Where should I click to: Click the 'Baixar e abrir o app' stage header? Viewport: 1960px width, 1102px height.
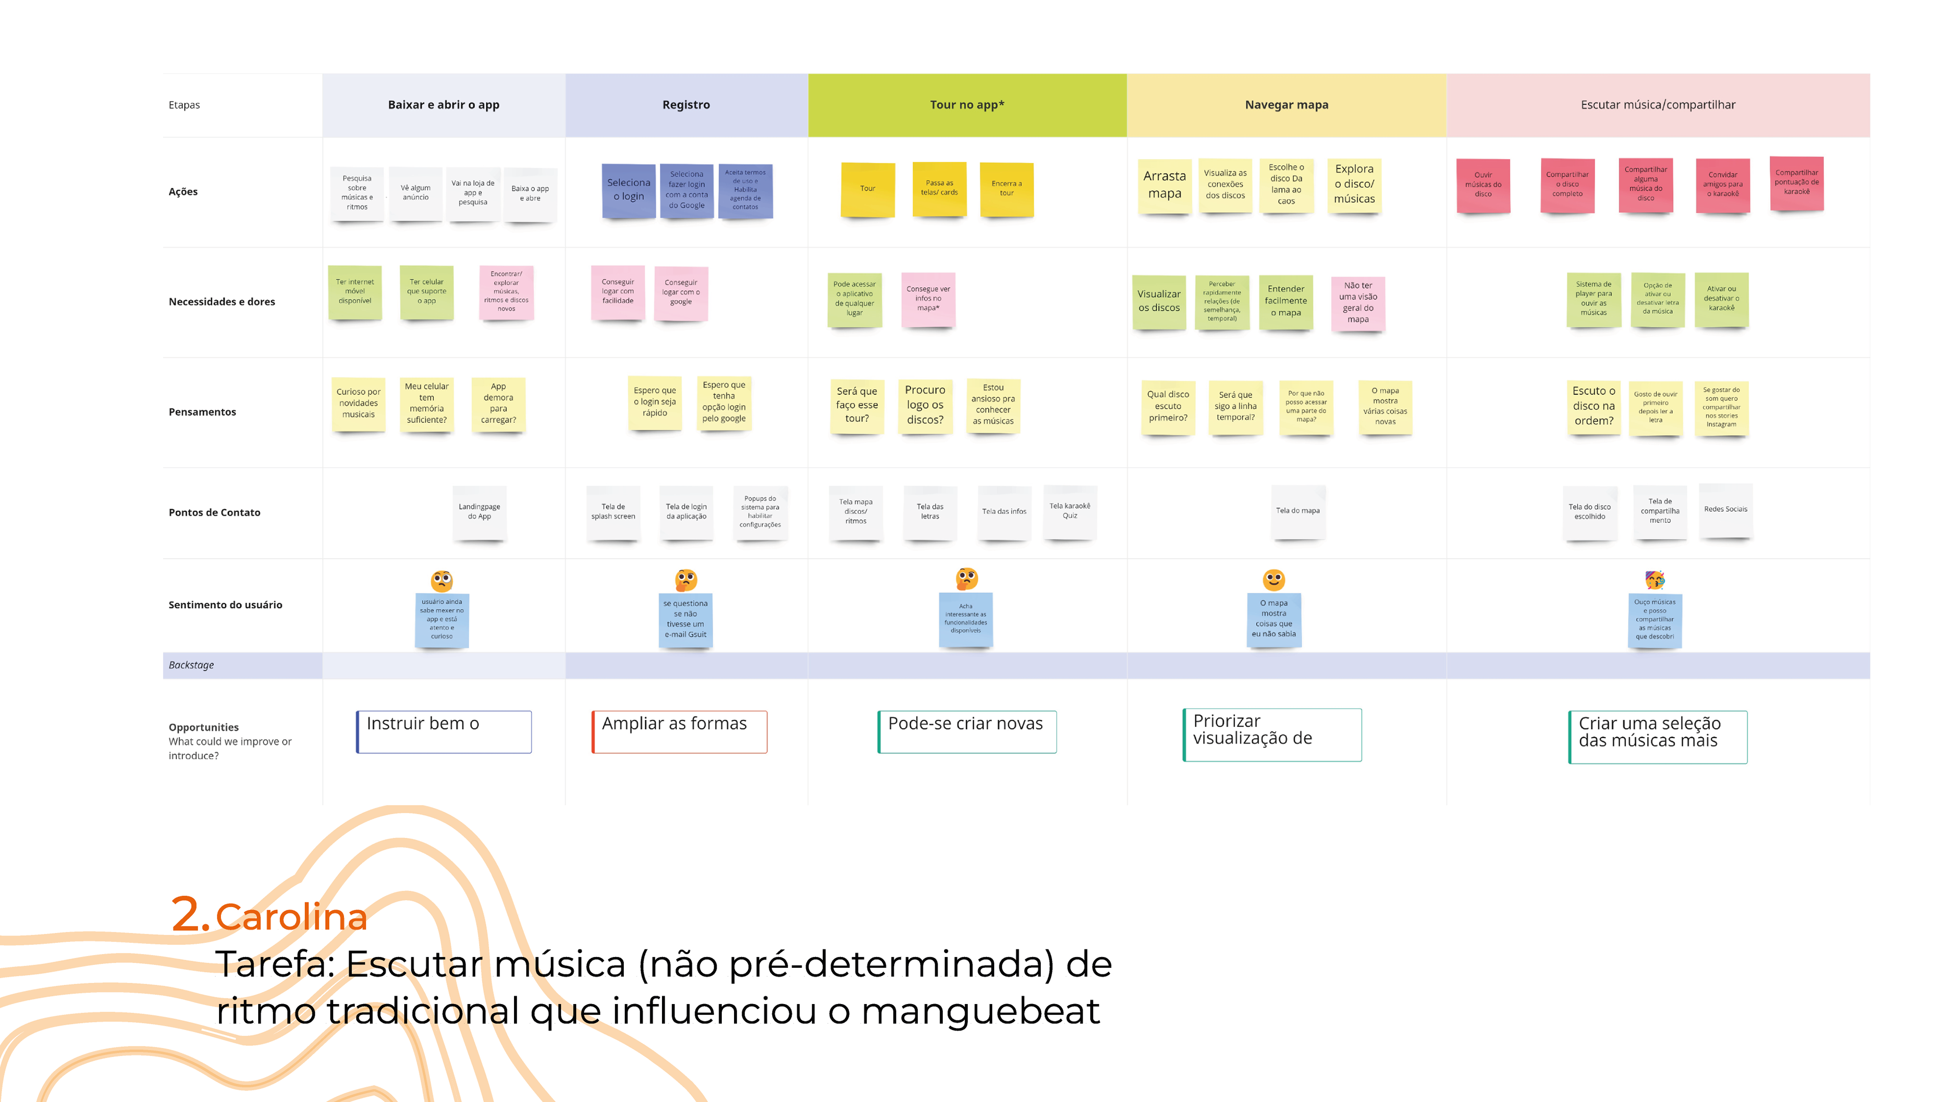pos(444,105)
